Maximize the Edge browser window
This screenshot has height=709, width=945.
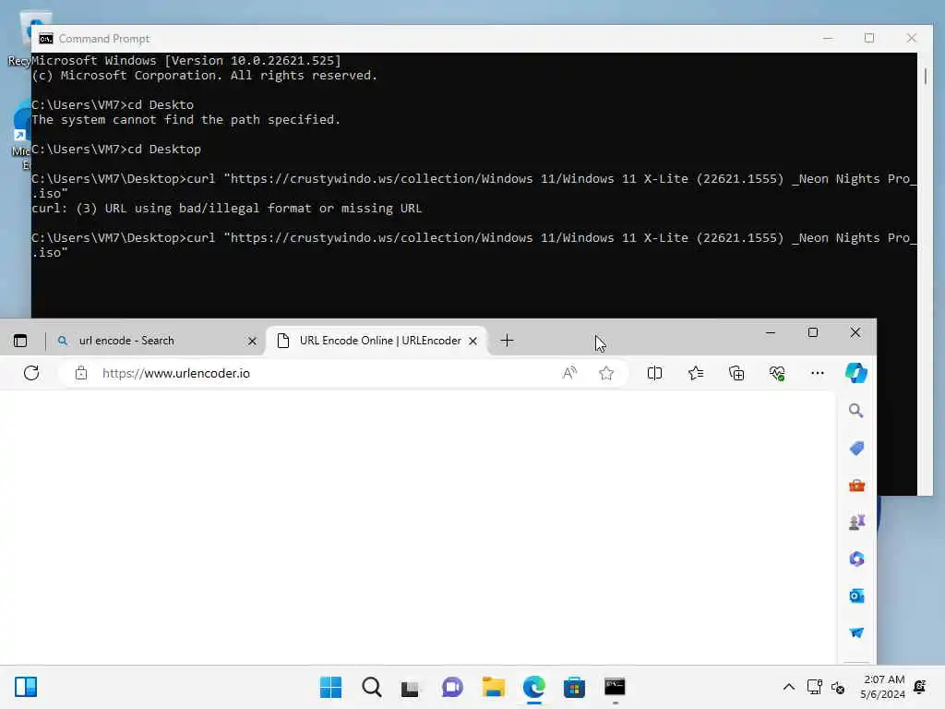pyautogui.click(x=813, y=332)
